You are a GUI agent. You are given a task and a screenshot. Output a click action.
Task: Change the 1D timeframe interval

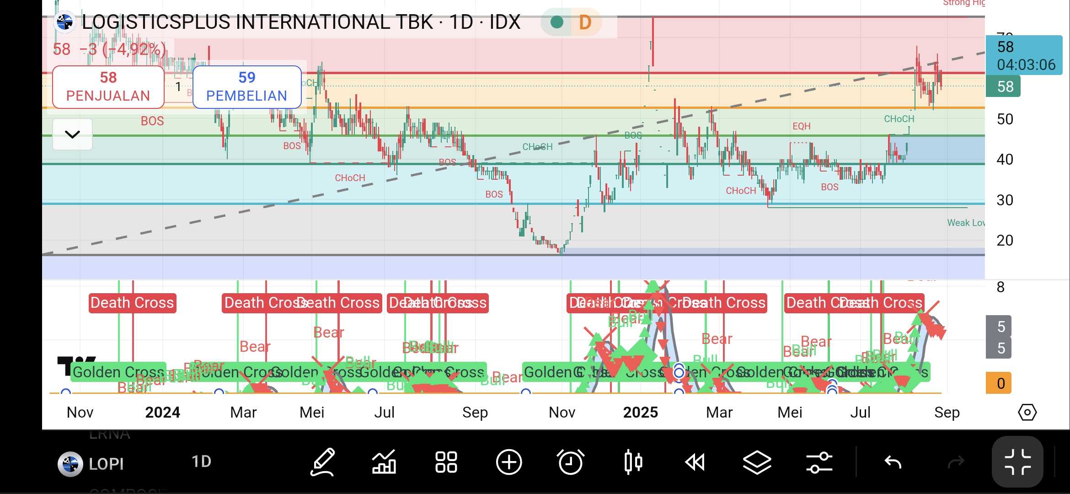[x=201, y=462]
